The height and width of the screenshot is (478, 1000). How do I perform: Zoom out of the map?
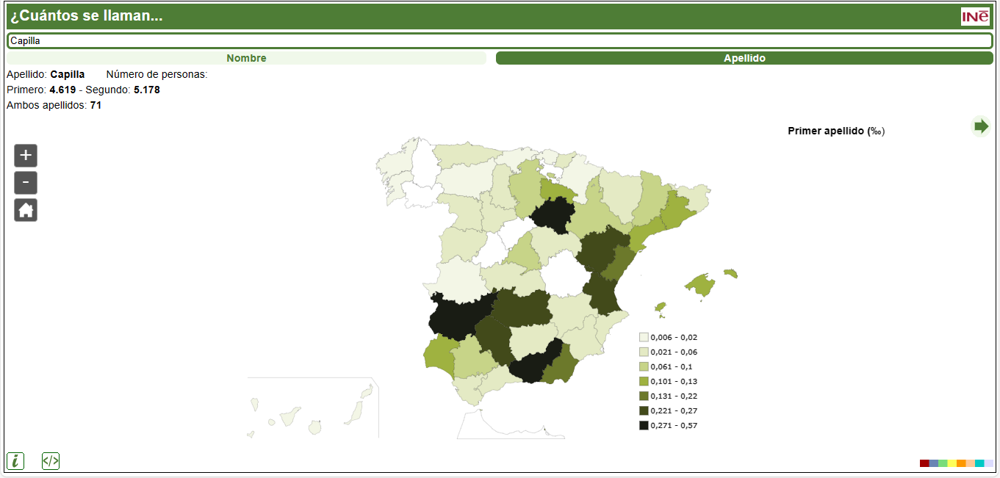pyautogui.click(x=26, y=183)
